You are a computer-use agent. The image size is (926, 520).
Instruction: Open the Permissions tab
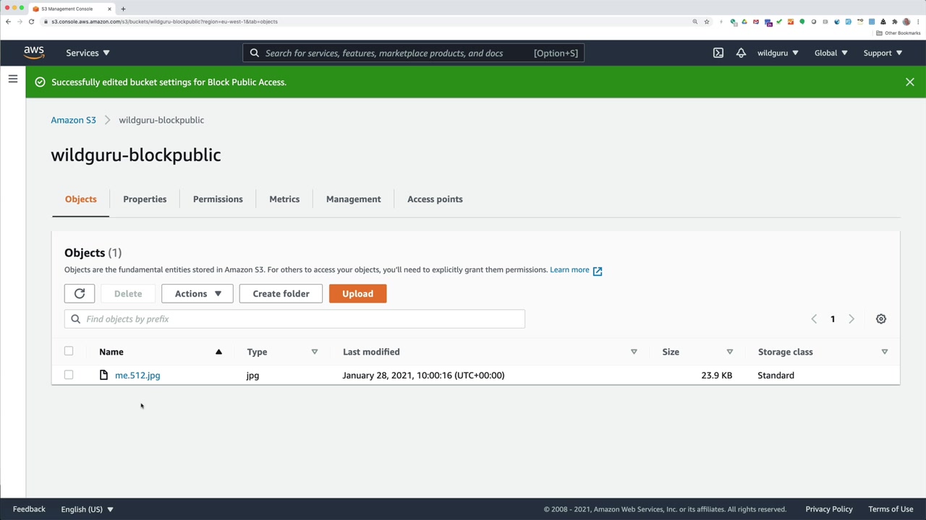[x=218, y=199]
